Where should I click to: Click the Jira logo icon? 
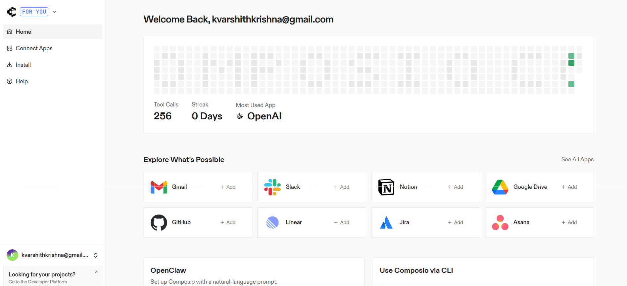click(386, 223)
